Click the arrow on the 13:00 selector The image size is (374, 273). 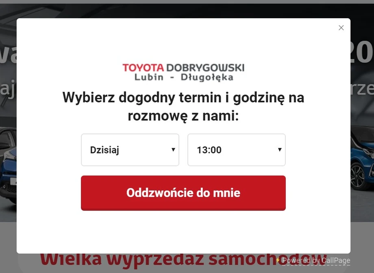click(280, 149)
